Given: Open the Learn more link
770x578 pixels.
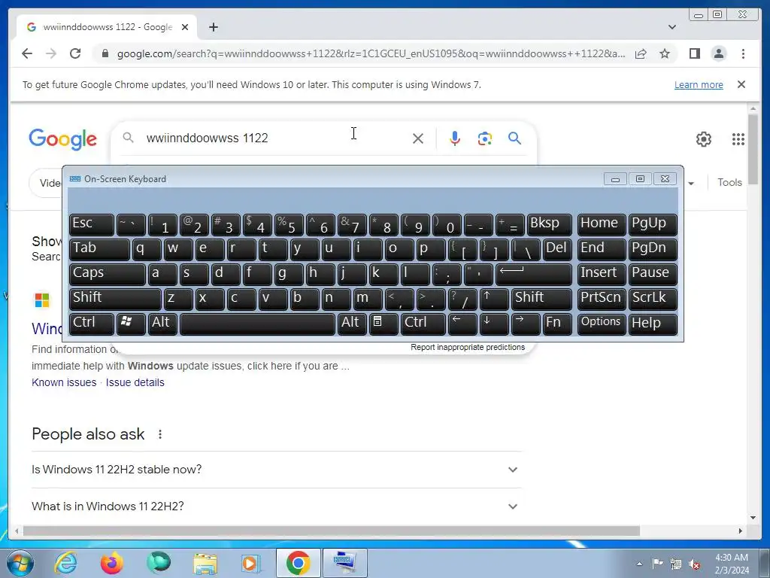Looking at the screenshot, I should [x=699, y=84].
